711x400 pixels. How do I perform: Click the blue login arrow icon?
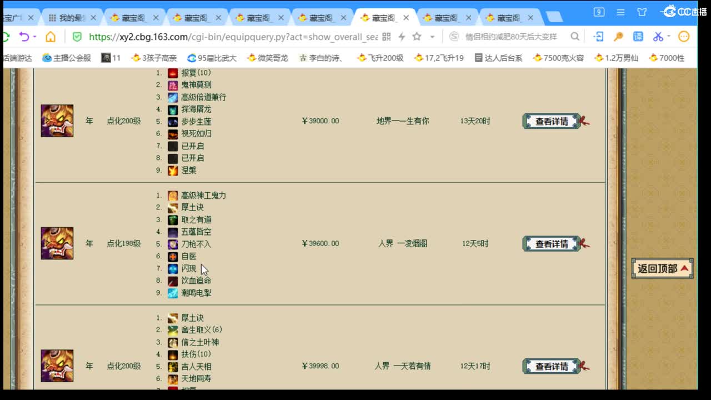click(599, 37)
